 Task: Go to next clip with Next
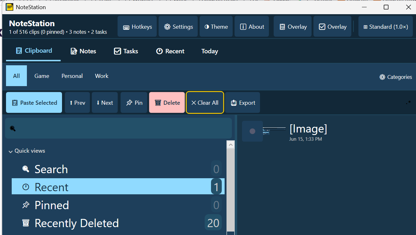(105, 103)
